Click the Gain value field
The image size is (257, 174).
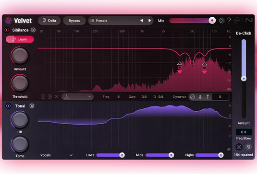(144, 97)
